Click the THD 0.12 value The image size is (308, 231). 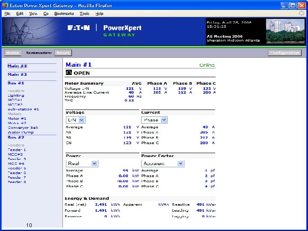tap(129, 100)
